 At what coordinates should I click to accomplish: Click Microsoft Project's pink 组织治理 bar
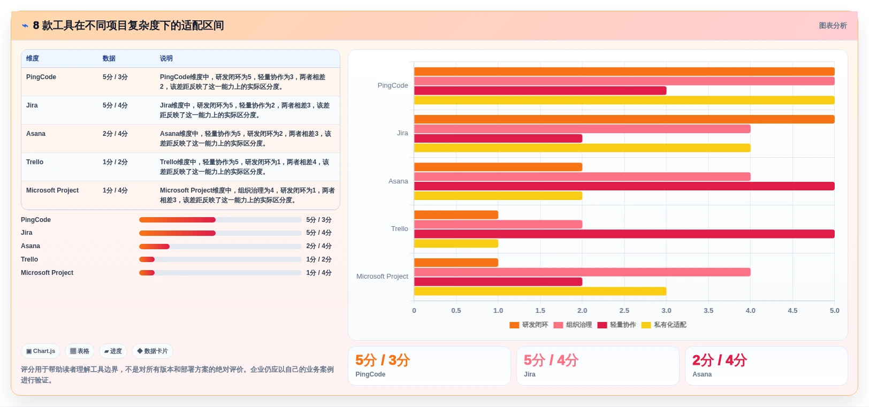point(582,272)
